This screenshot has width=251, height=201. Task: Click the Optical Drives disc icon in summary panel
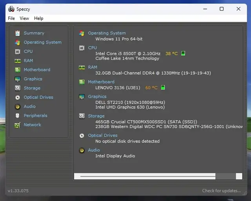(82, 136)
